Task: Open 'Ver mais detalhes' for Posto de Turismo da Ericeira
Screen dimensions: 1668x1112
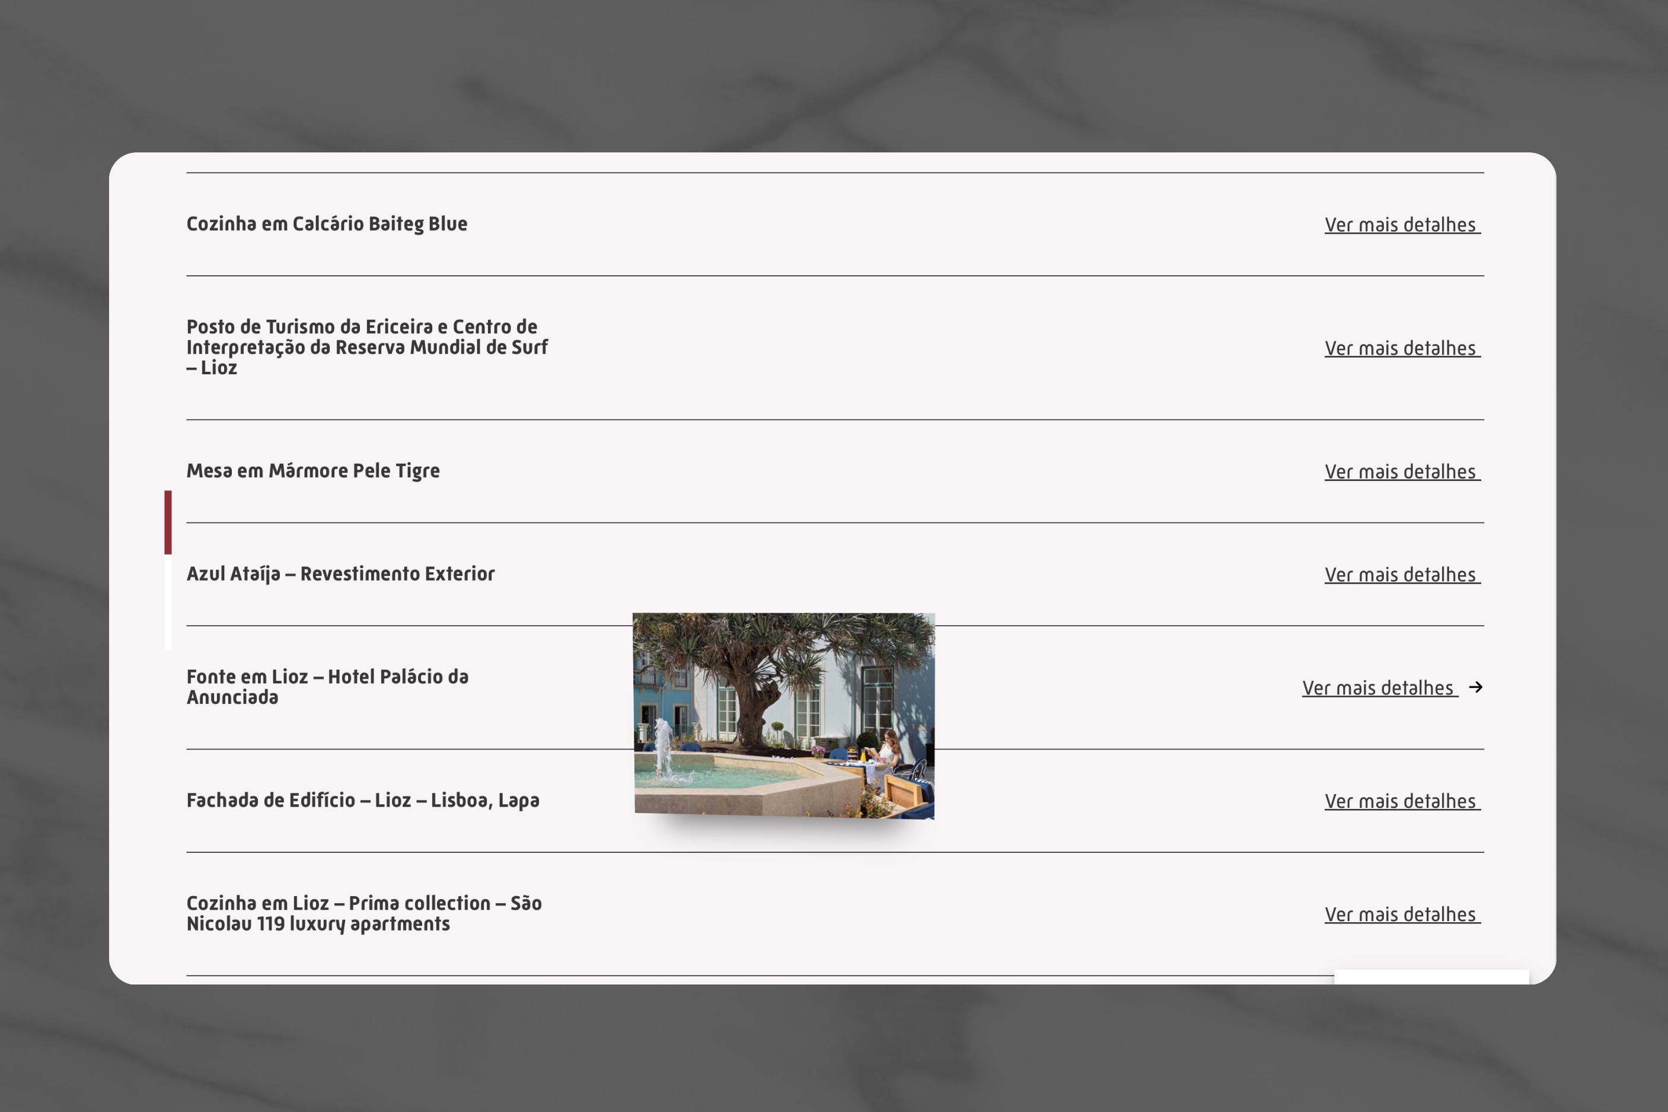Action: [x=1402, y=348]
